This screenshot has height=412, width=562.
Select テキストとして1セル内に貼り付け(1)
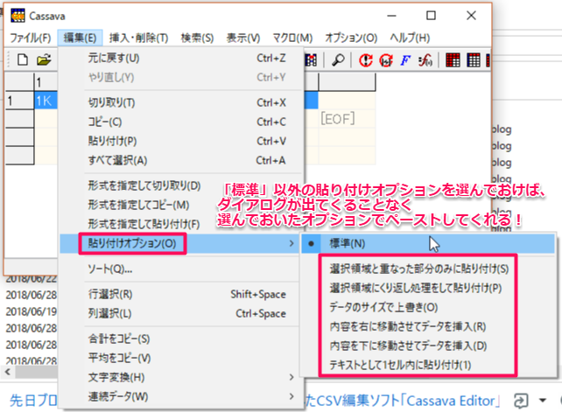pyautogui.click(x=428, y=366)
